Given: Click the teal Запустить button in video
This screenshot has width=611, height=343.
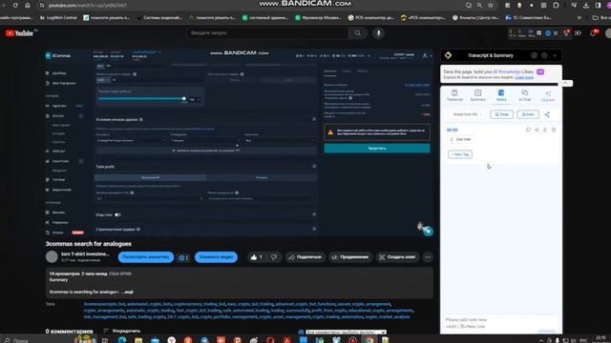Looking at the screenshot, I should [377, 149].
